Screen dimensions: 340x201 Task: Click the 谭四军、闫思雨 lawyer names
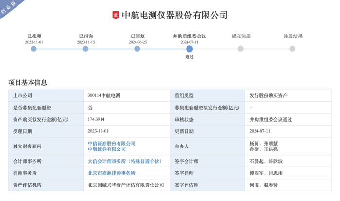point(266,173)
